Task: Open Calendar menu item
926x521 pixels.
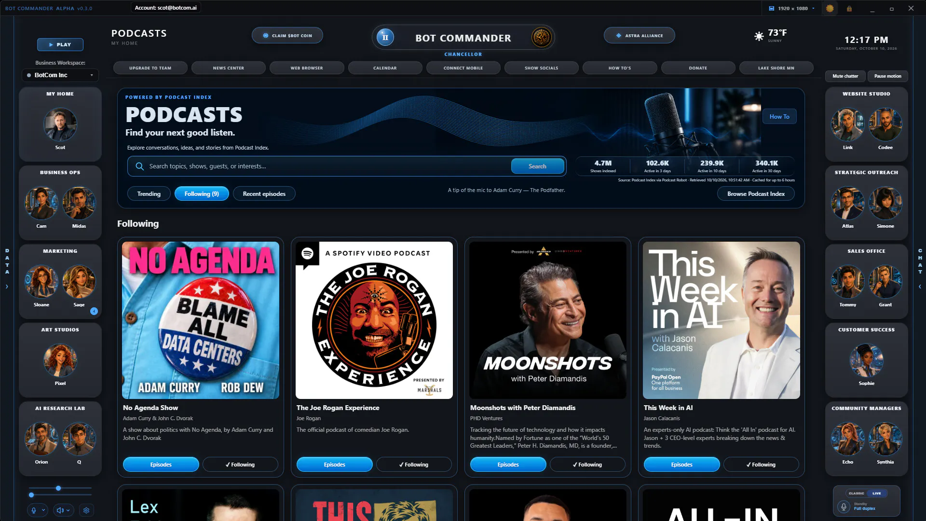Action: click(x=385, y=68)
